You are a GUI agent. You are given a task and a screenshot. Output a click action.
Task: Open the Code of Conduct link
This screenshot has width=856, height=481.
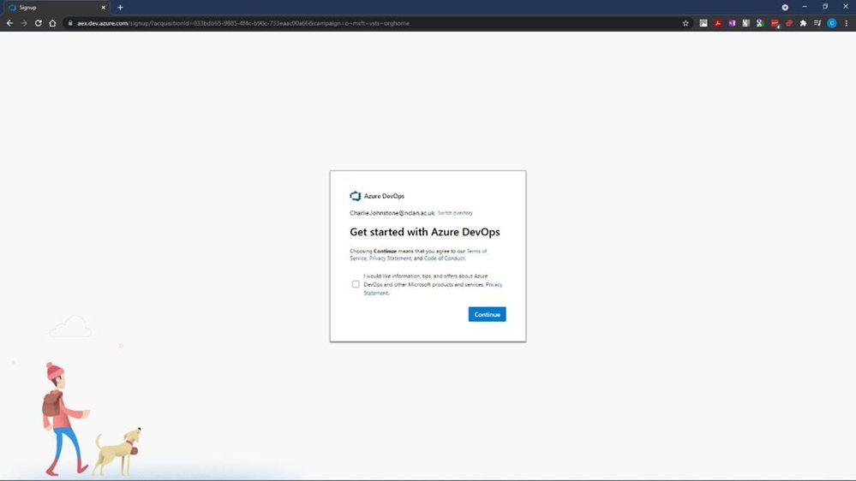click(445, 258)
